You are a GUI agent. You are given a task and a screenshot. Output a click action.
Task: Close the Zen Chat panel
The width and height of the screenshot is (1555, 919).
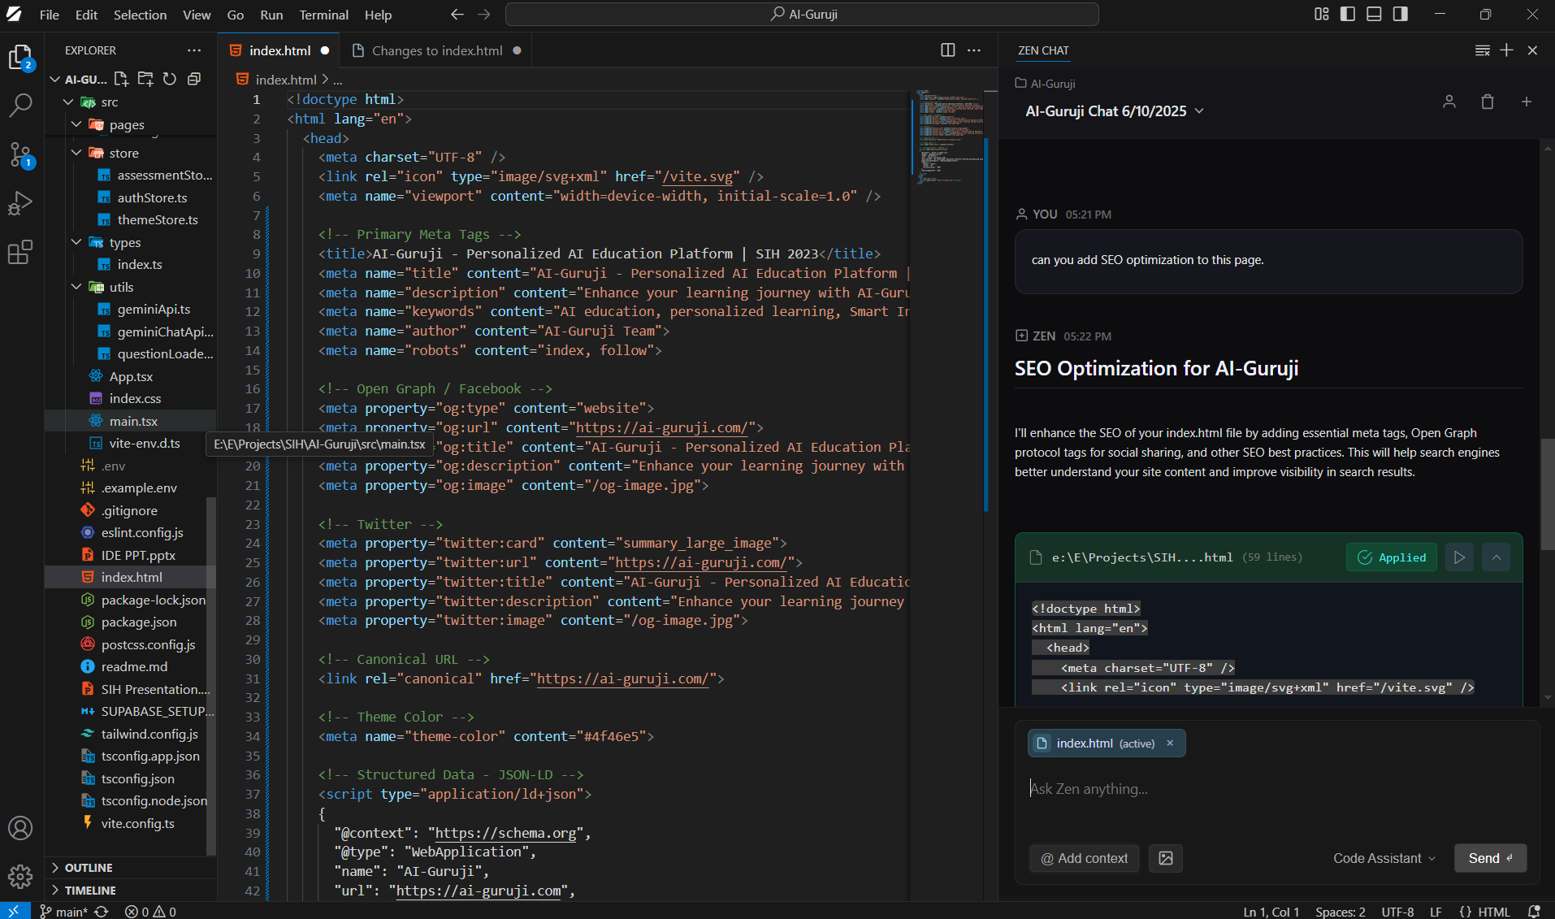(x=1533, y=50)
